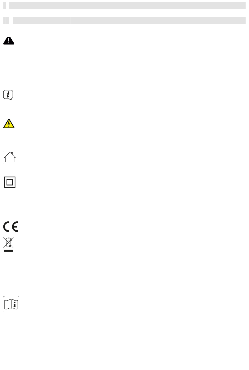The height and width of the screenshot is (370, 249).
Task: Select the indoor-use house symbol
Action: point(10,157)
